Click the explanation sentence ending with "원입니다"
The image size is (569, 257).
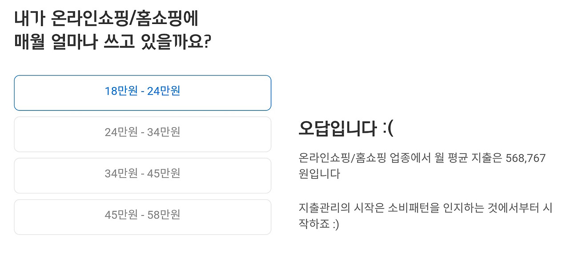(422, 165)
